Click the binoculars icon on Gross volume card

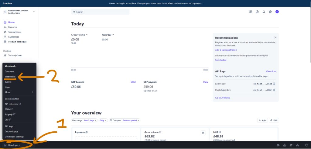click(x=203, y=133)
